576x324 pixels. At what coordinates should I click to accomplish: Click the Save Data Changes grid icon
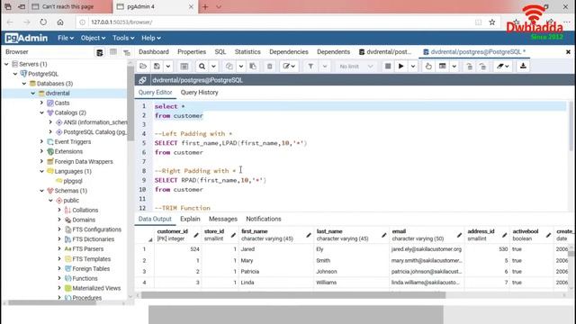(x=184, y=66)
